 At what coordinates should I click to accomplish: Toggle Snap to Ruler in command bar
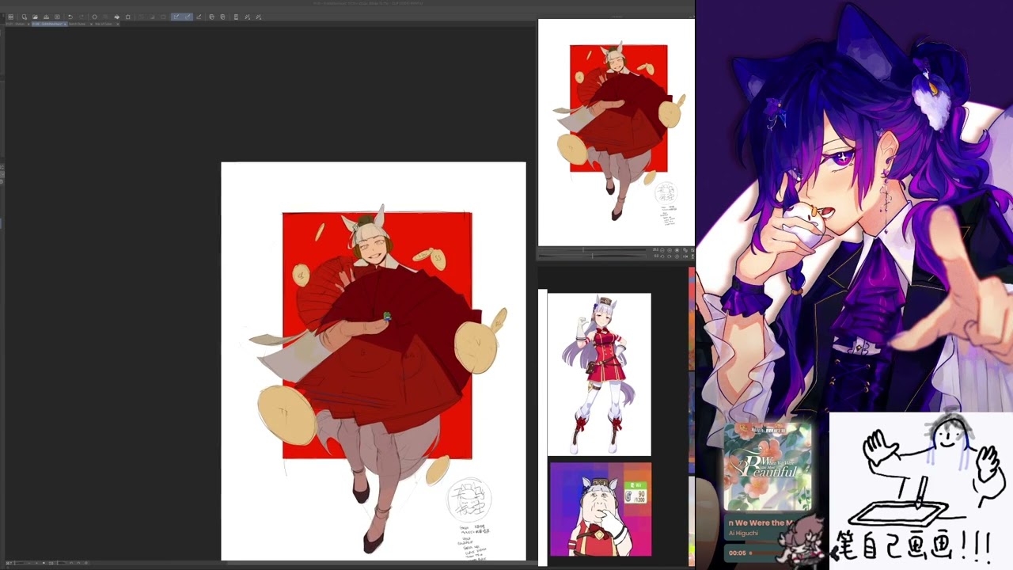pos(176,17)
